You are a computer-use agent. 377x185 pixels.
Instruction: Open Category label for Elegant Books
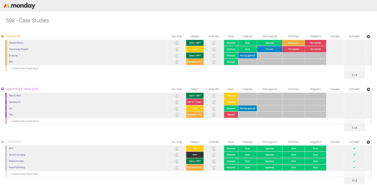click(195, 43)
